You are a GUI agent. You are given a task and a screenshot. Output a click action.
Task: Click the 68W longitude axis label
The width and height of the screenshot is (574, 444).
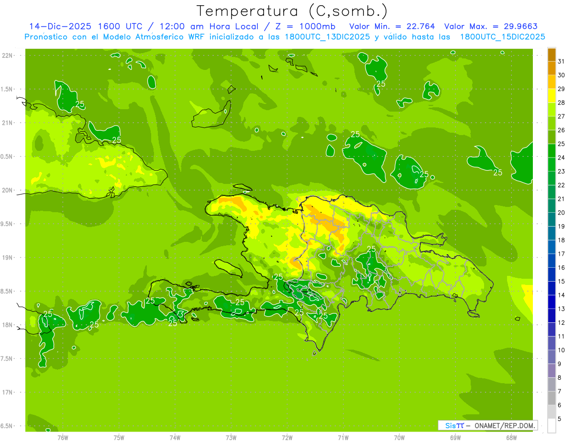click(511, 437)
